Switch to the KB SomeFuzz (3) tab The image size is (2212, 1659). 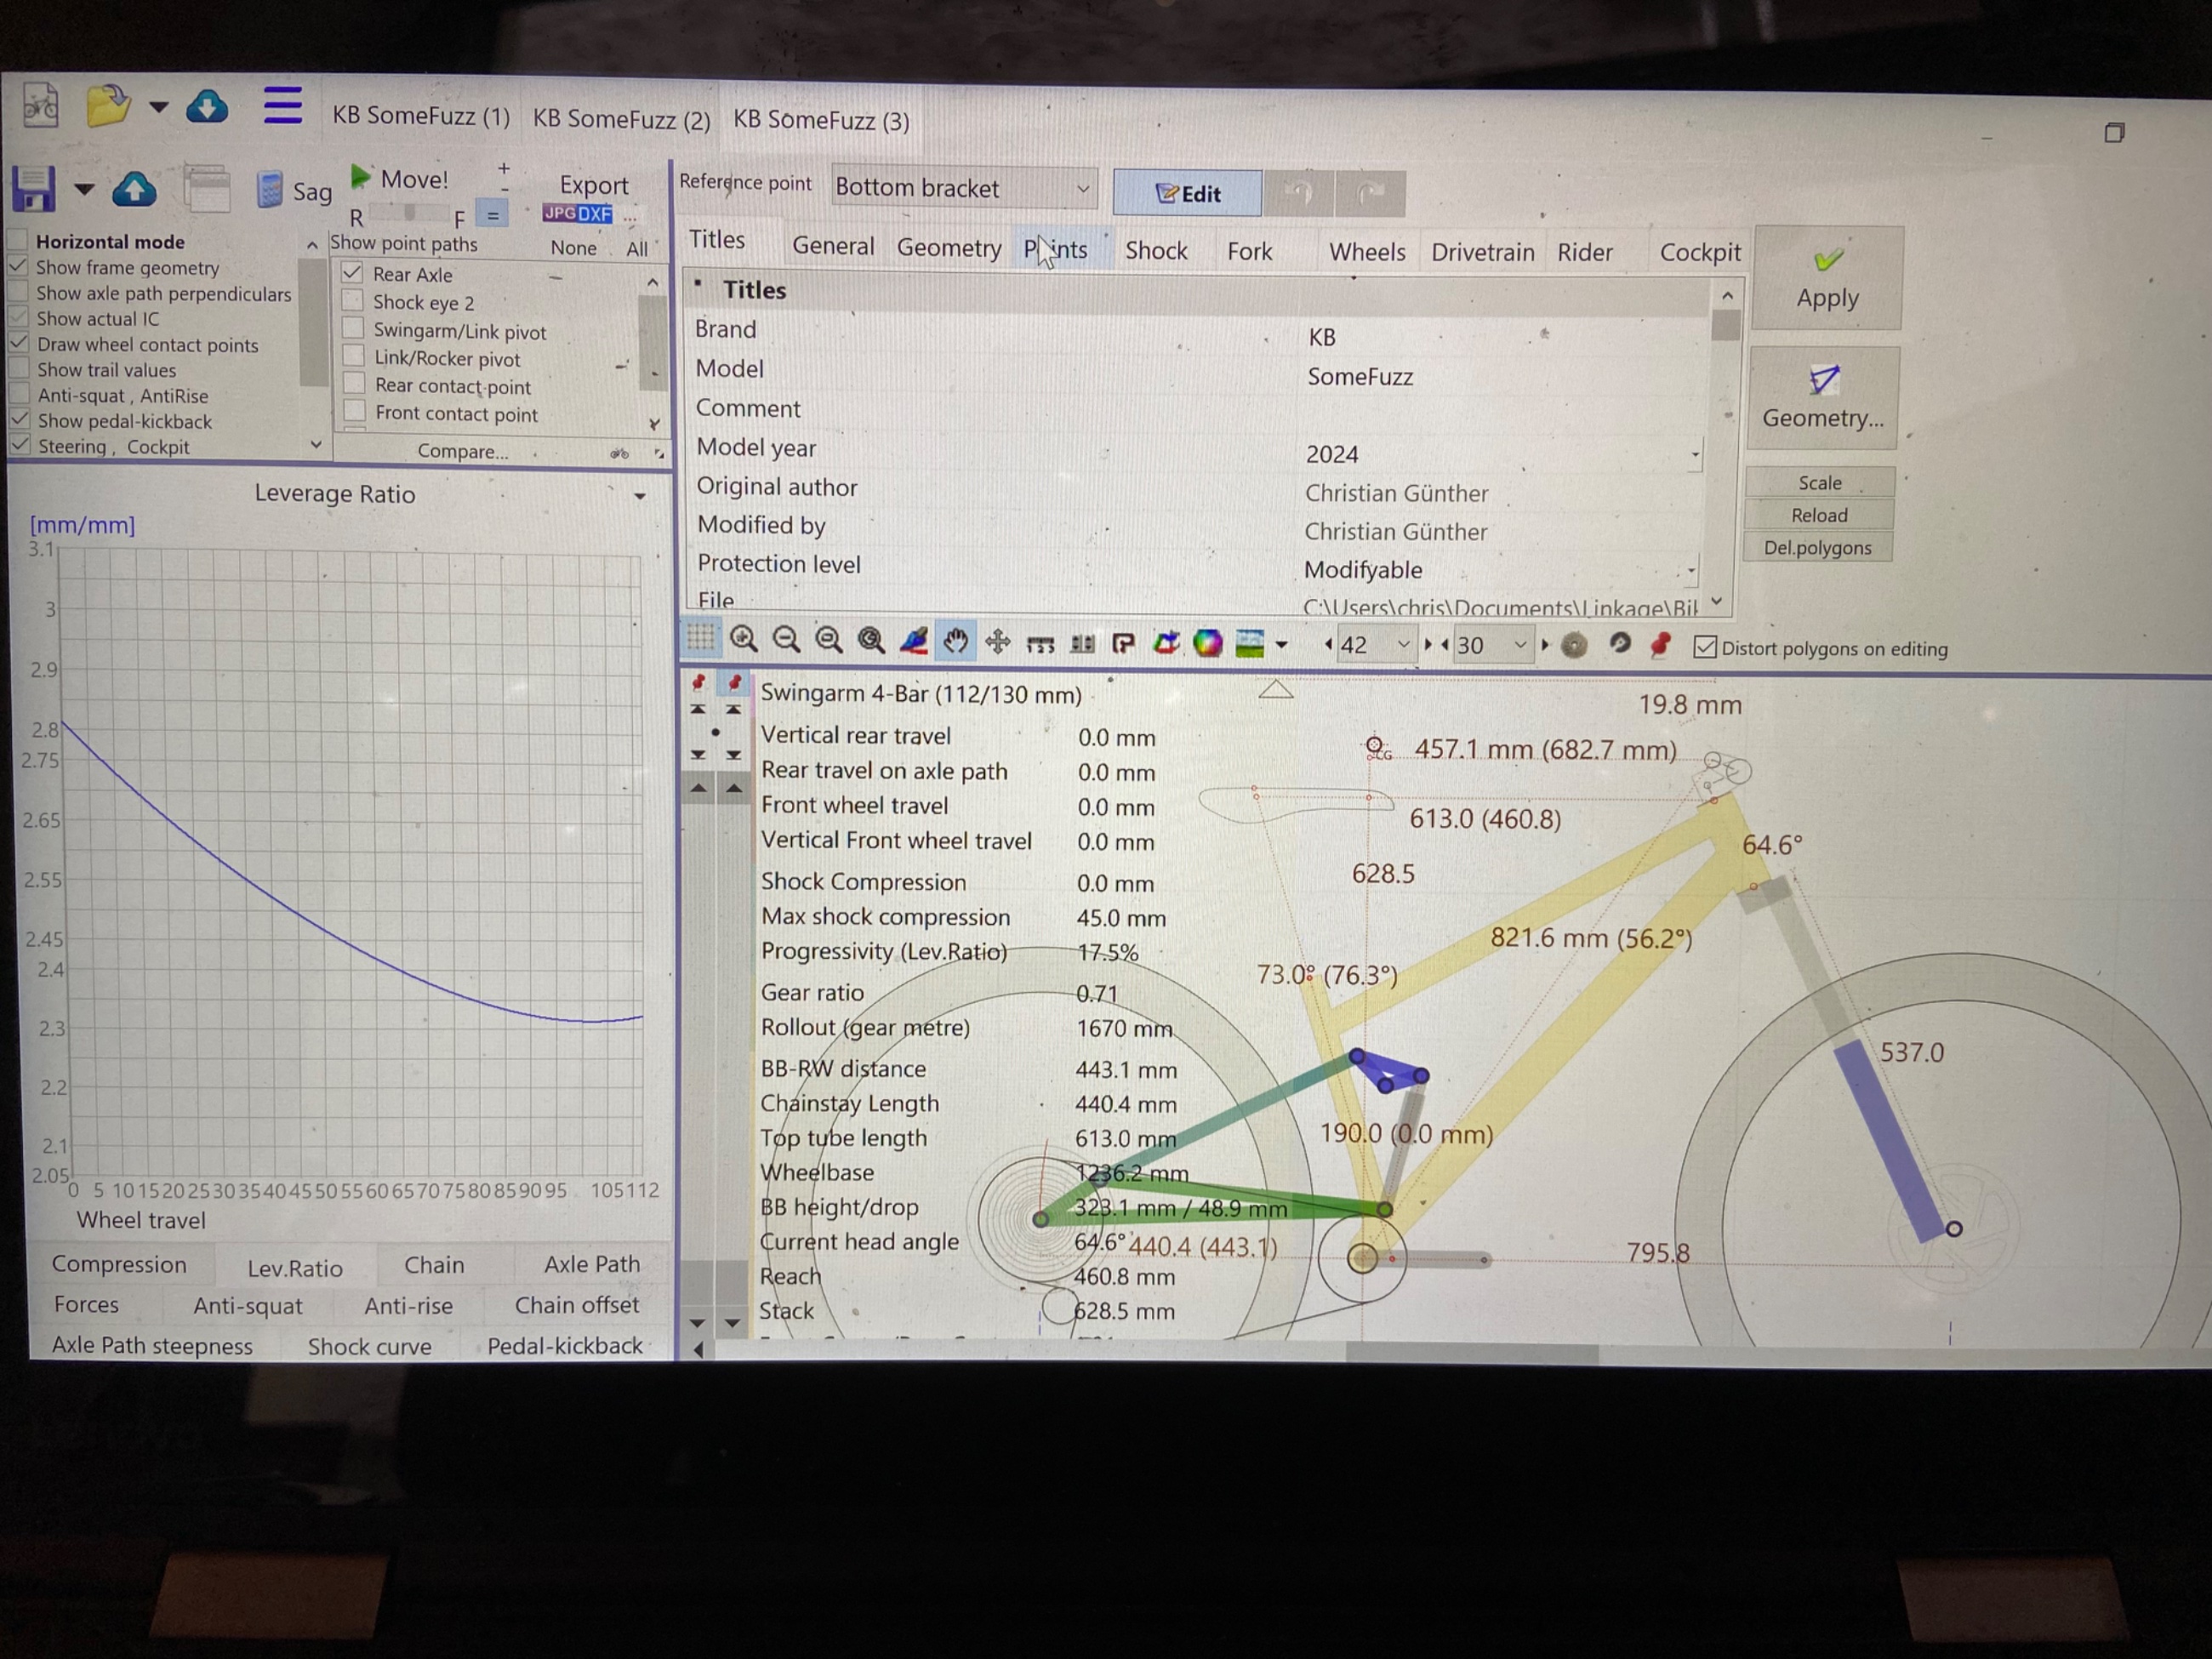click(x=821, y=120)
